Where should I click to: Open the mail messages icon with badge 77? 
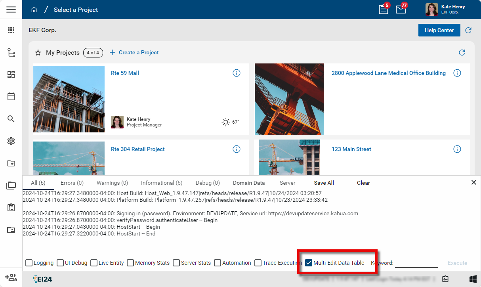tap(401, 10)
